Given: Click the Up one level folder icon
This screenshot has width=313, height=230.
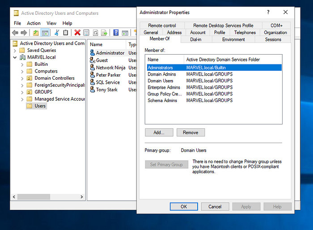Looking at the screenshot, I should [36, 33].
